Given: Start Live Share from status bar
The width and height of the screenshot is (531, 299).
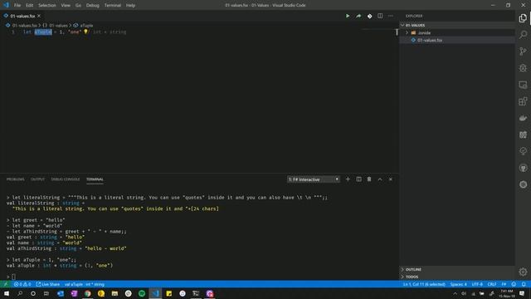Looking at the screenshot, I should coord(48,284).
